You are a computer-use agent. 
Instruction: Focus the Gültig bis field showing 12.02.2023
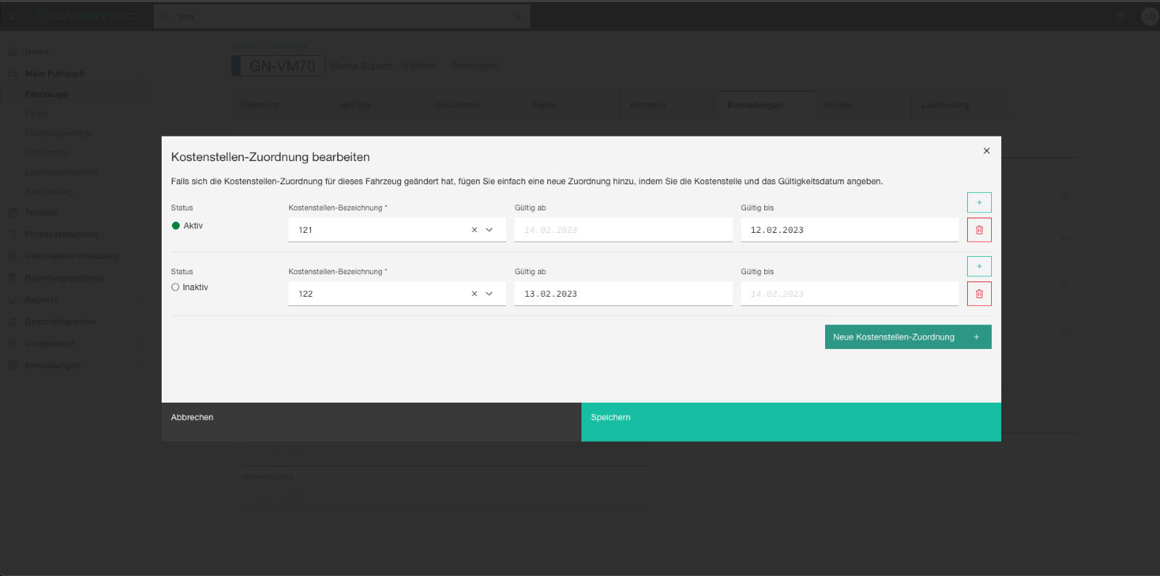coord(850,230)
